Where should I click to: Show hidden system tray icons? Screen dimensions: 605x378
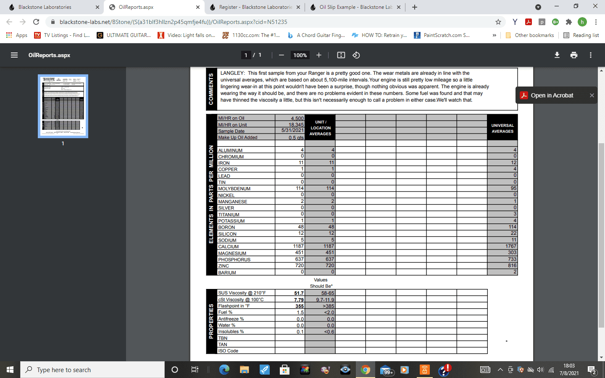click(500, 370)
